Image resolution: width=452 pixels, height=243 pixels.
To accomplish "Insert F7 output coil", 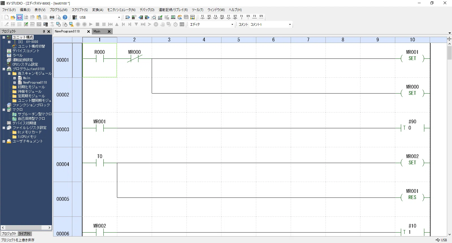I will pos(229,17).
